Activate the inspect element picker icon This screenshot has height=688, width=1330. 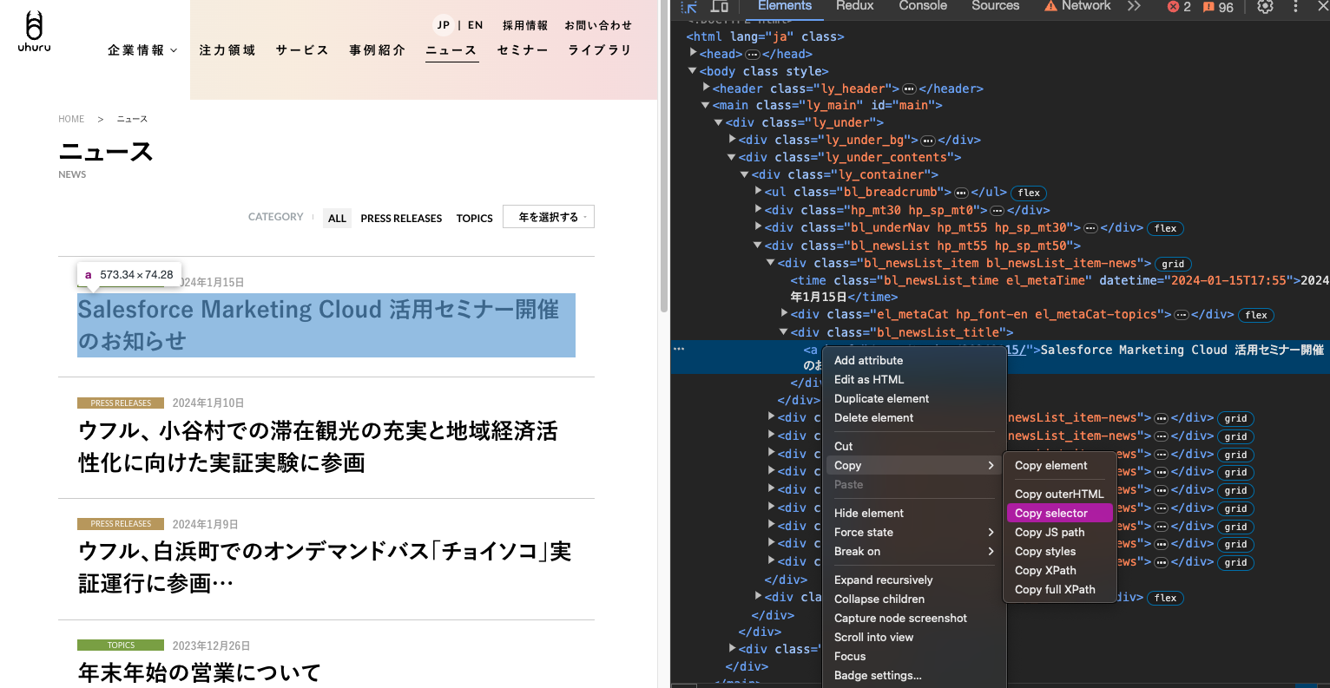(x=689, y=6)
